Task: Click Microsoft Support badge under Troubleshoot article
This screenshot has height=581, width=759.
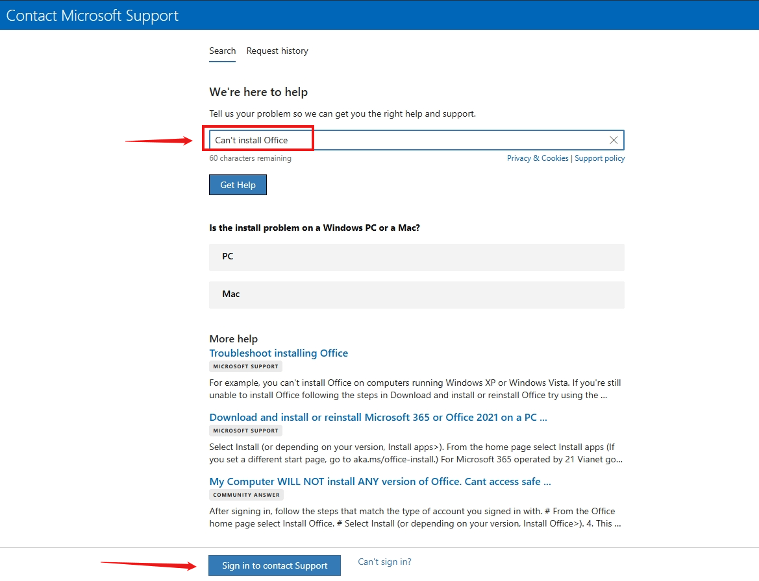Action: tap(245, 366)
